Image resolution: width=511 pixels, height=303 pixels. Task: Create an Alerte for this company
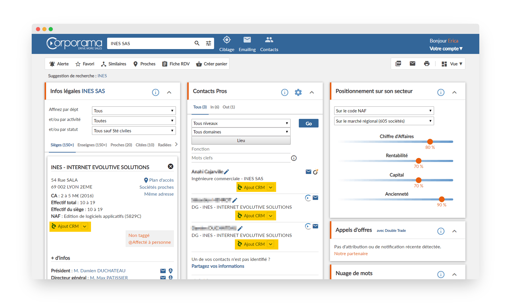coord(59,64)
